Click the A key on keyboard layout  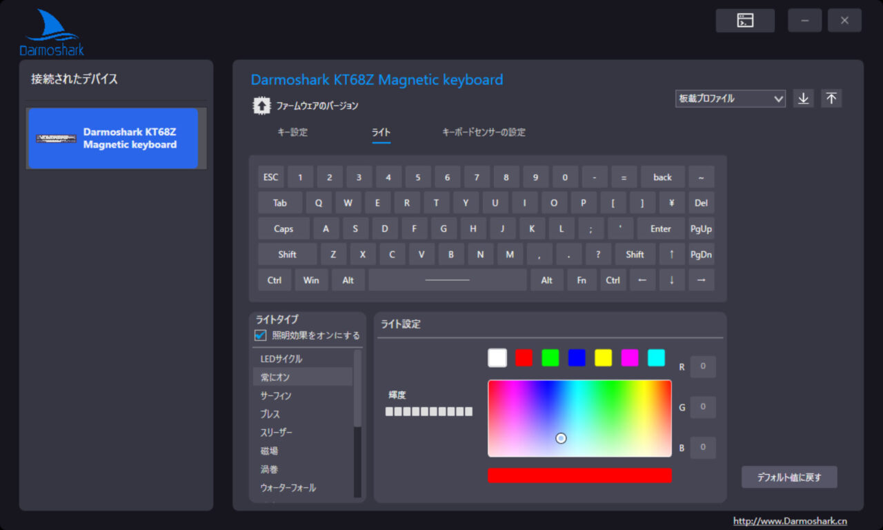(x=326, y=228)
